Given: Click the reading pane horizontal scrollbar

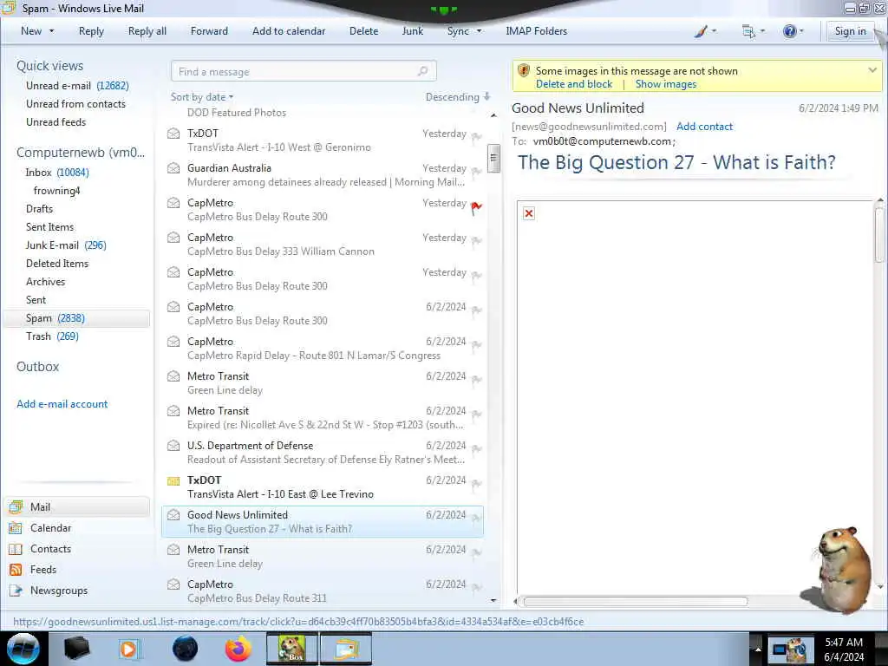Looking at the screenshot, I should 635,601.
